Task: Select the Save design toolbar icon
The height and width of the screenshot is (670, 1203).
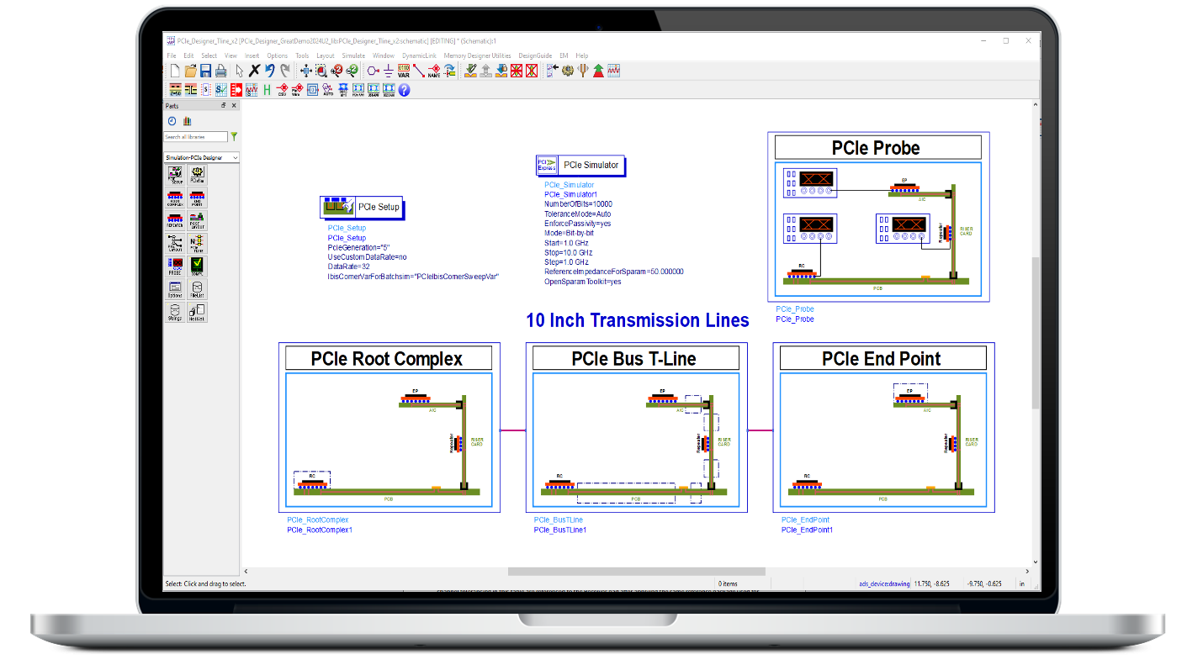Action: point(205,71)
